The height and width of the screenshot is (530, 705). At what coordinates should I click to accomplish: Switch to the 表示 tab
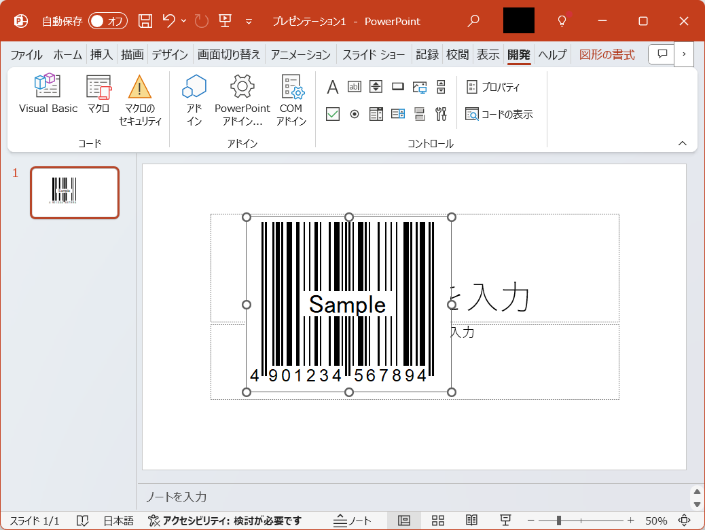click(x=488, y=55)
